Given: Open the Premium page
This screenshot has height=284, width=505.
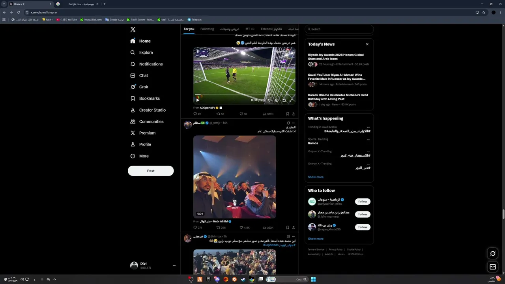Looking at the screenshot, I should pos(143,133).
